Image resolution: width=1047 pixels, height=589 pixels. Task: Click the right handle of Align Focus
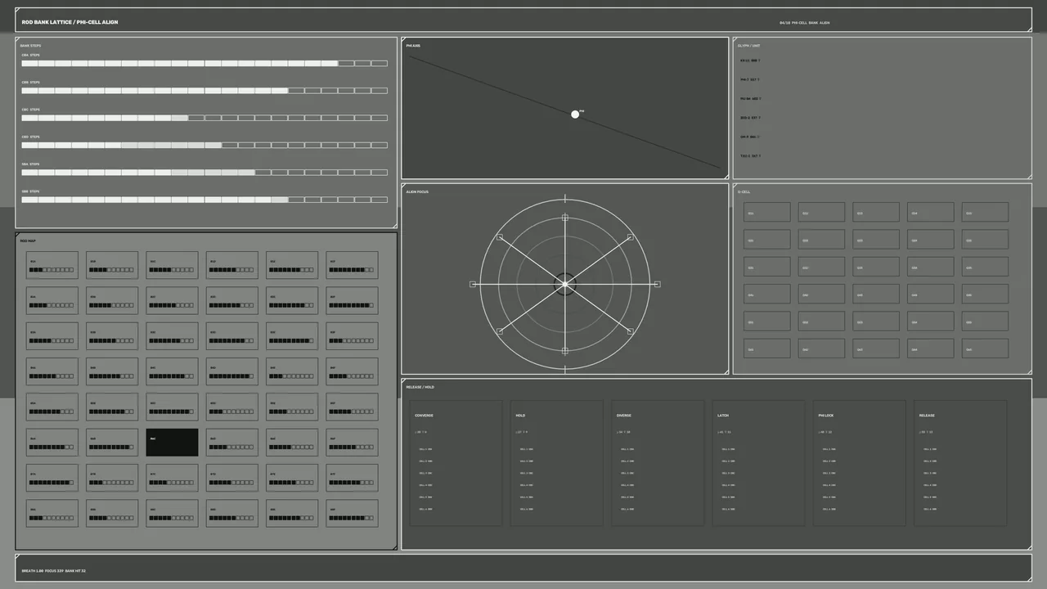657,285
